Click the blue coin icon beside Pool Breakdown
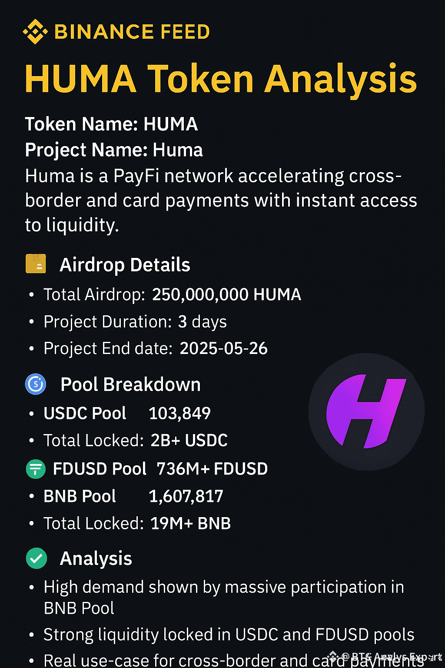The width and height of the screenshot is (445, 668). click(36, 384)
